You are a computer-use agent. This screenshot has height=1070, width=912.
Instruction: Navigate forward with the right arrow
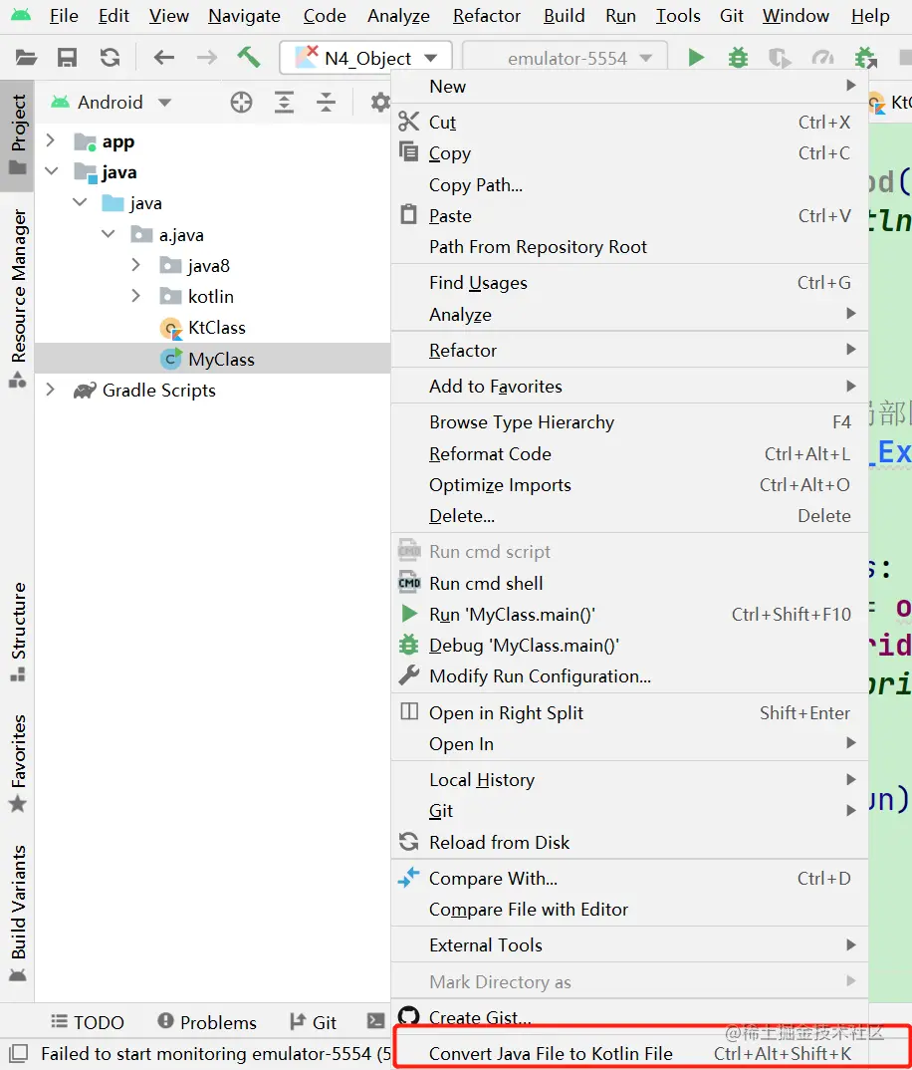207,58
